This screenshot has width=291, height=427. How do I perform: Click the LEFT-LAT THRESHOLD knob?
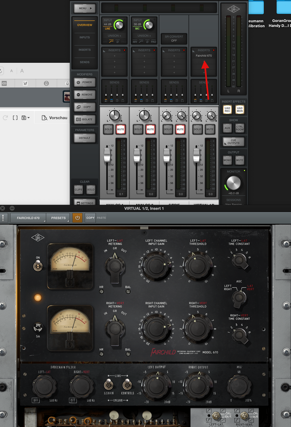[198, 266]
